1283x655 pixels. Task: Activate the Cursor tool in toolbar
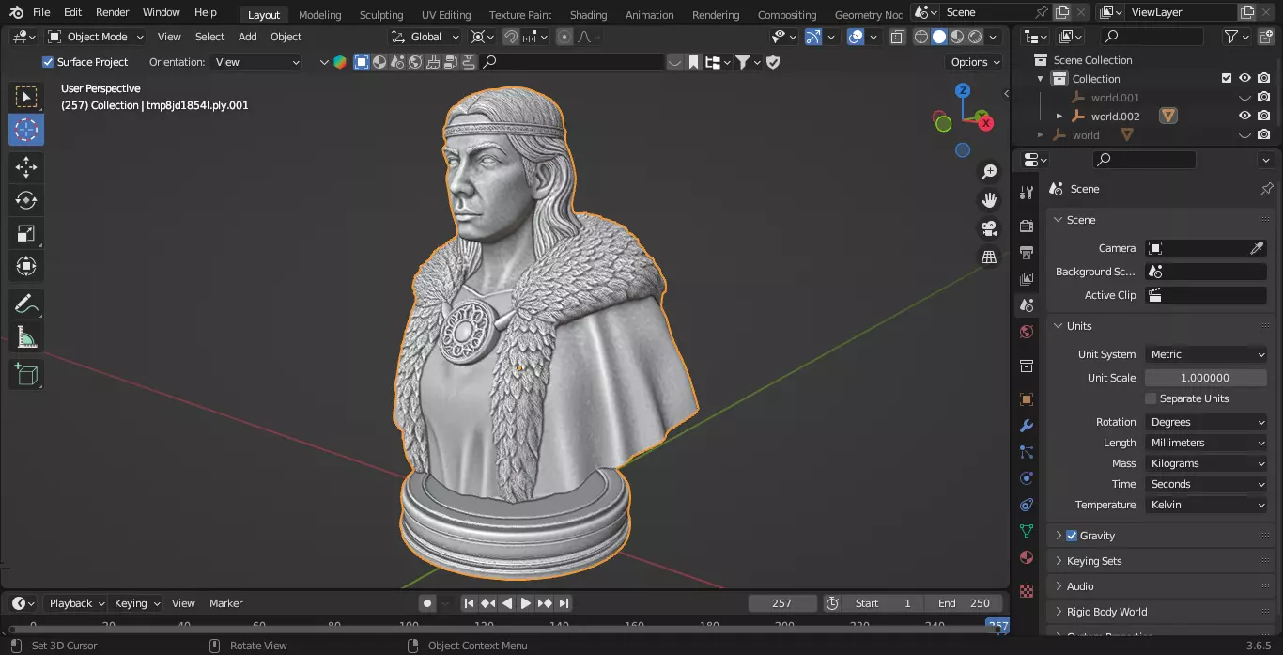[x=26, y=130]
